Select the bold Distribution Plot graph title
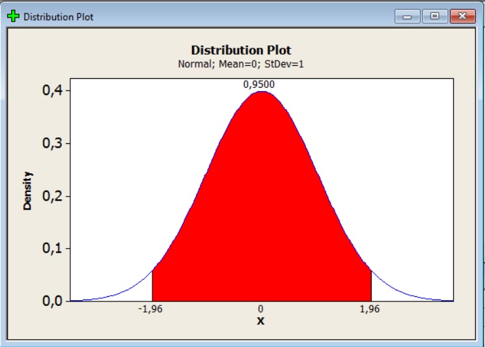 (241, 50)
